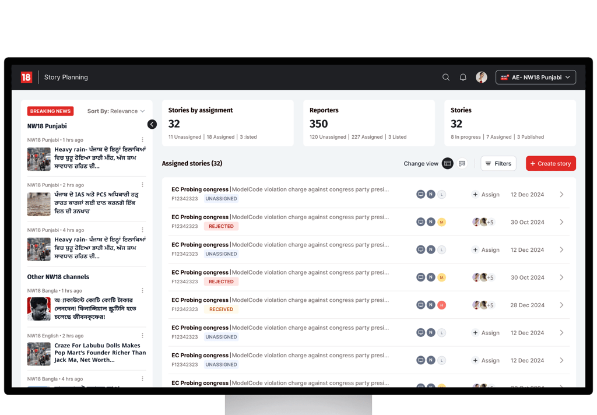
Task: Click the L priority badge on the first story row
Action: tap(442, 194)
